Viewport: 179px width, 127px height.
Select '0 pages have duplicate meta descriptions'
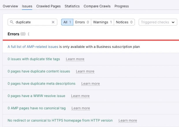tap(42, 83)
